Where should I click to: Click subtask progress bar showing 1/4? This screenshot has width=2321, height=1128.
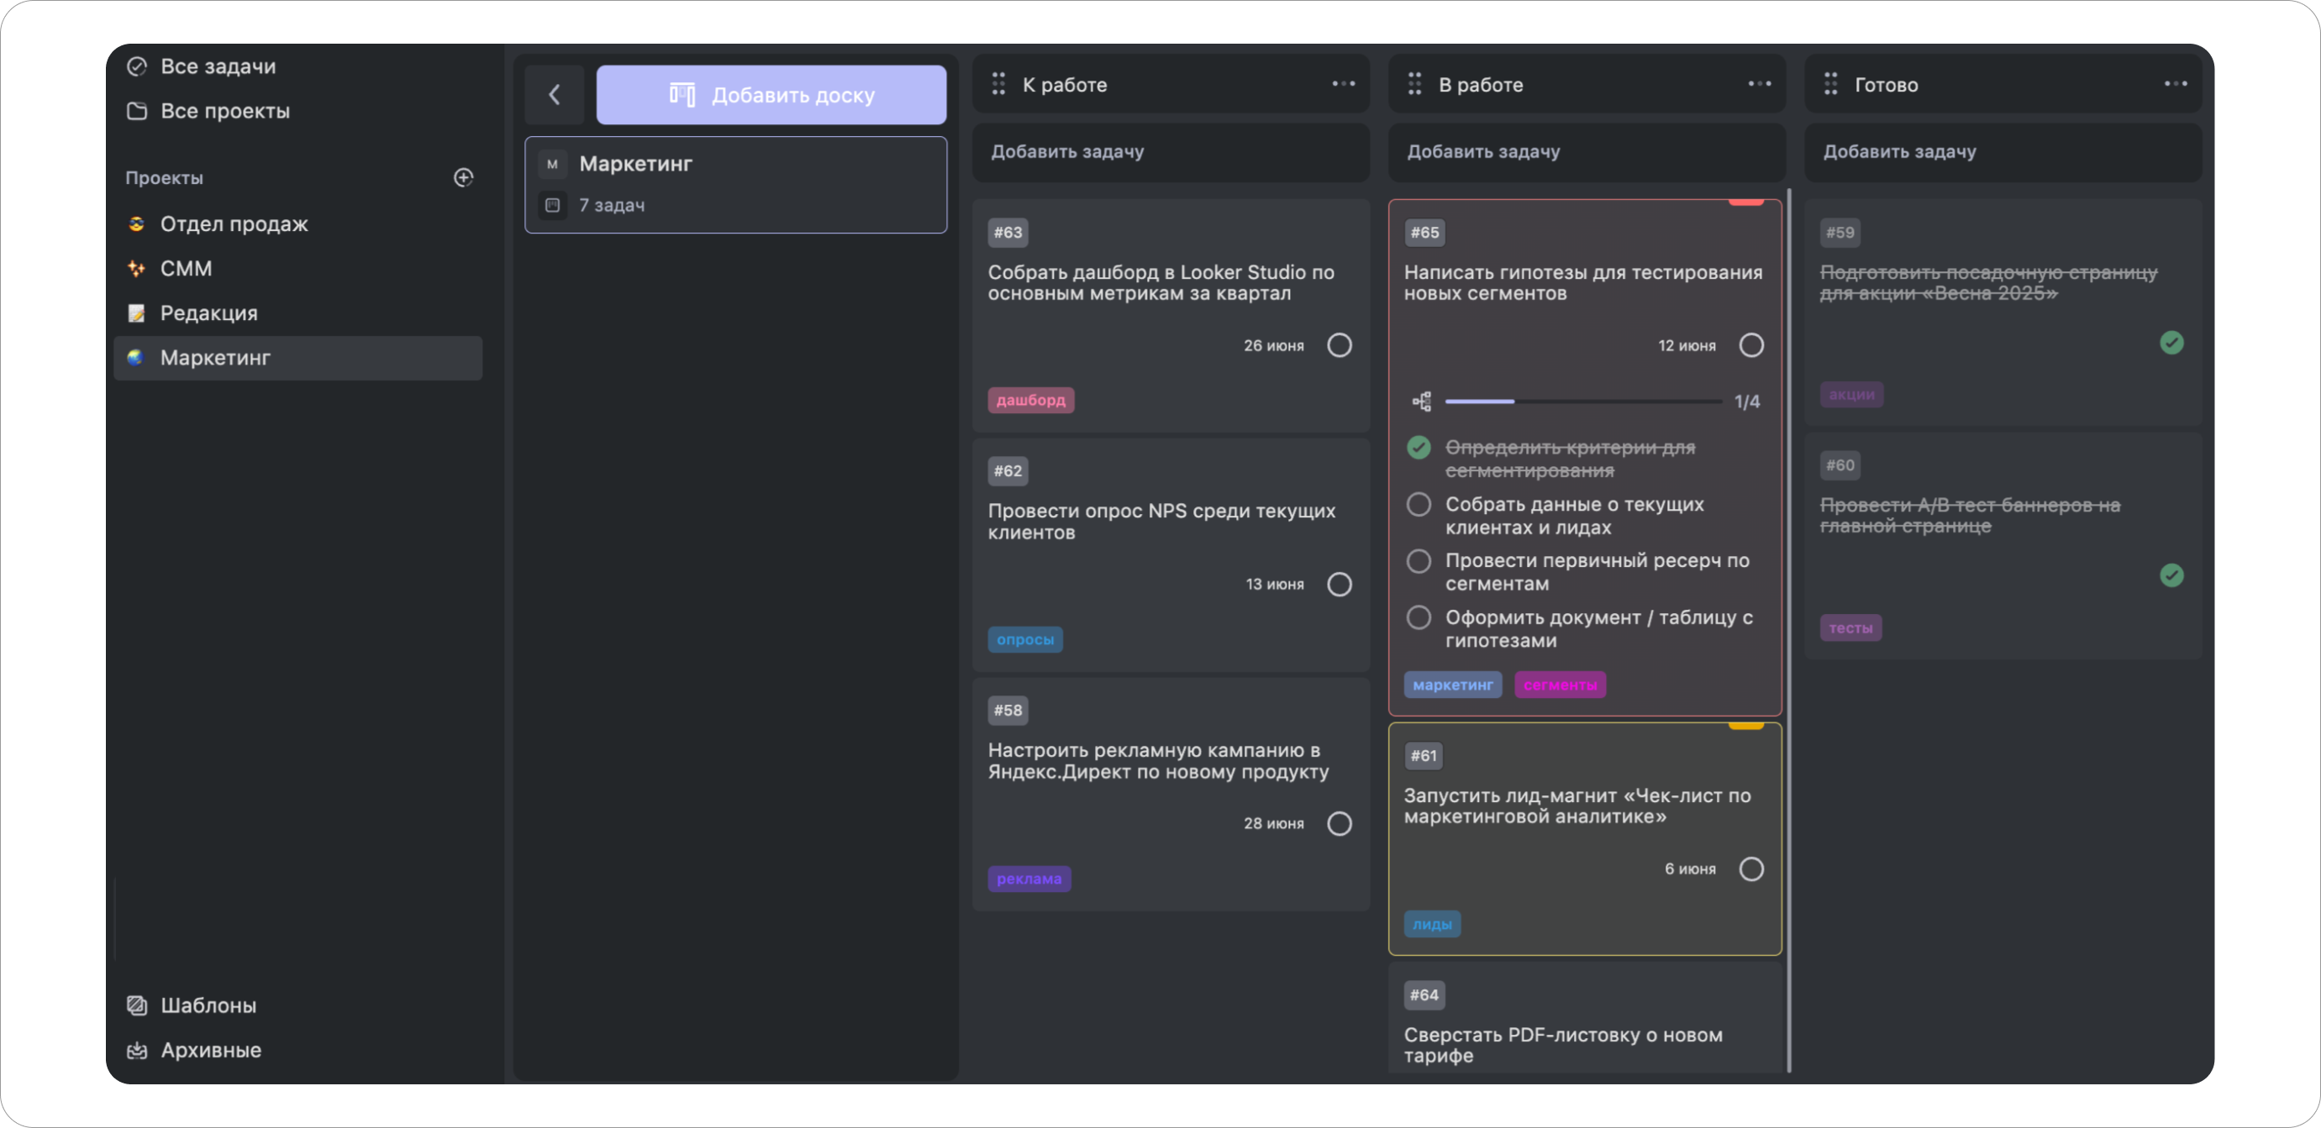coord(1582,401)
